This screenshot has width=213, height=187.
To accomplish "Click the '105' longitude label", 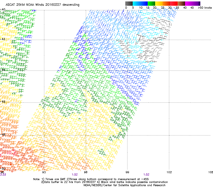I will [211, 172].
